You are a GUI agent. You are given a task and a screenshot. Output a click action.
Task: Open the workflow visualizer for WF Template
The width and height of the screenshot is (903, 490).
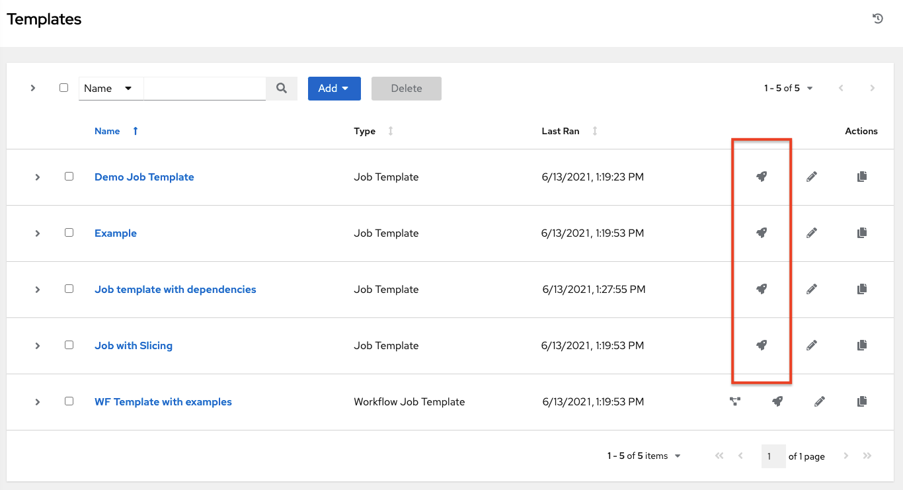pyautogui.click(x=735, y=401)
